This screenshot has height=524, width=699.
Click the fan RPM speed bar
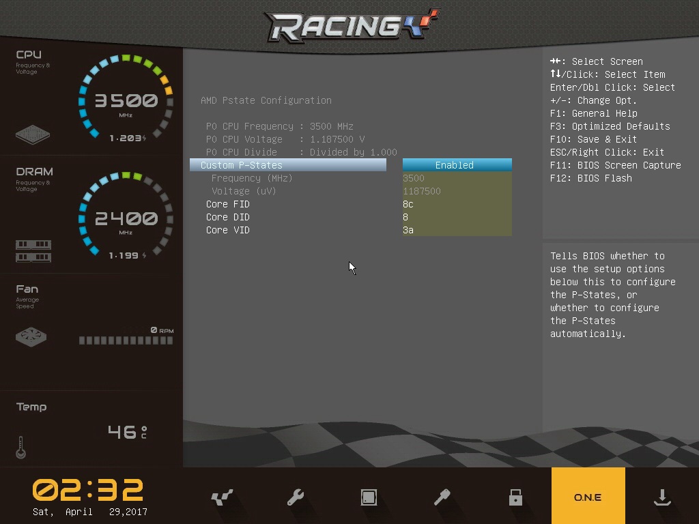pos(126,340)
